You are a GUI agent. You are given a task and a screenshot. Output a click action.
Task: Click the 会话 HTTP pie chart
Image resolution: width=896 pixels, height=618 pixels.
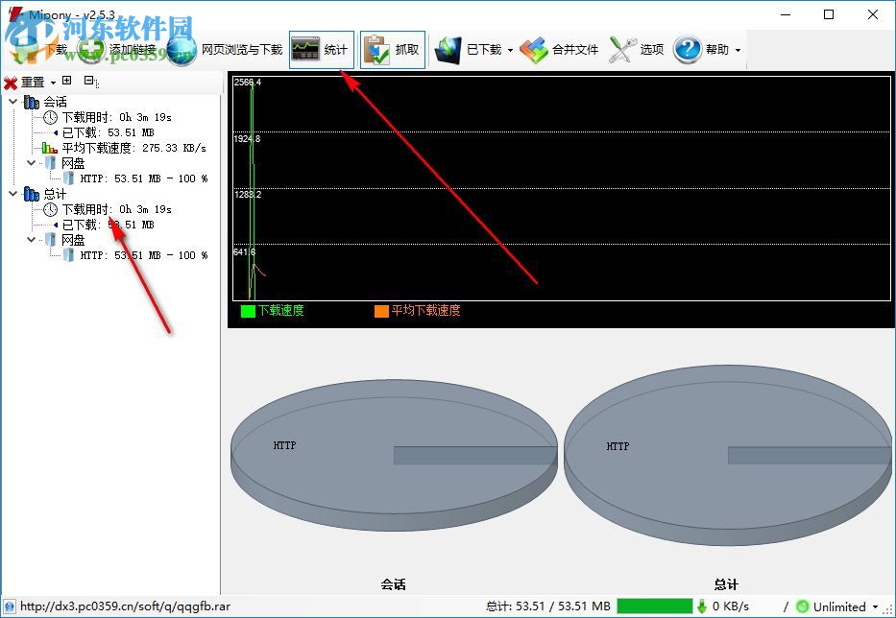[x=394, y=456]
